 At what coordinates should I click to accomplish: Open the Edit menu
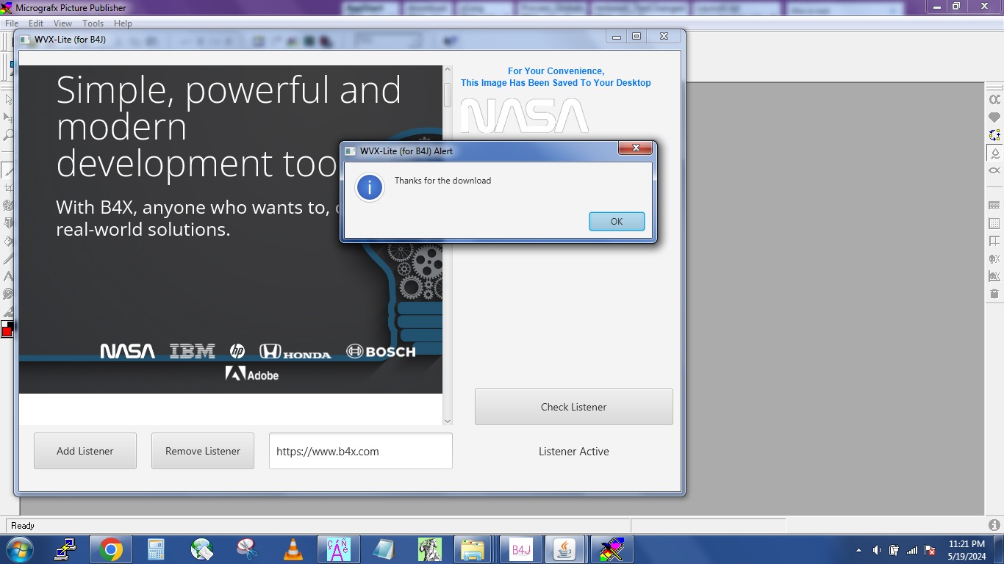pyautogui.click(x=36, y=23)
